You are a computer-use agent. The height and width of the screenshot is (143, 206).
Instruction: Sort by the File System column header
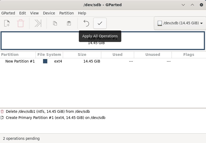(49, 55)
